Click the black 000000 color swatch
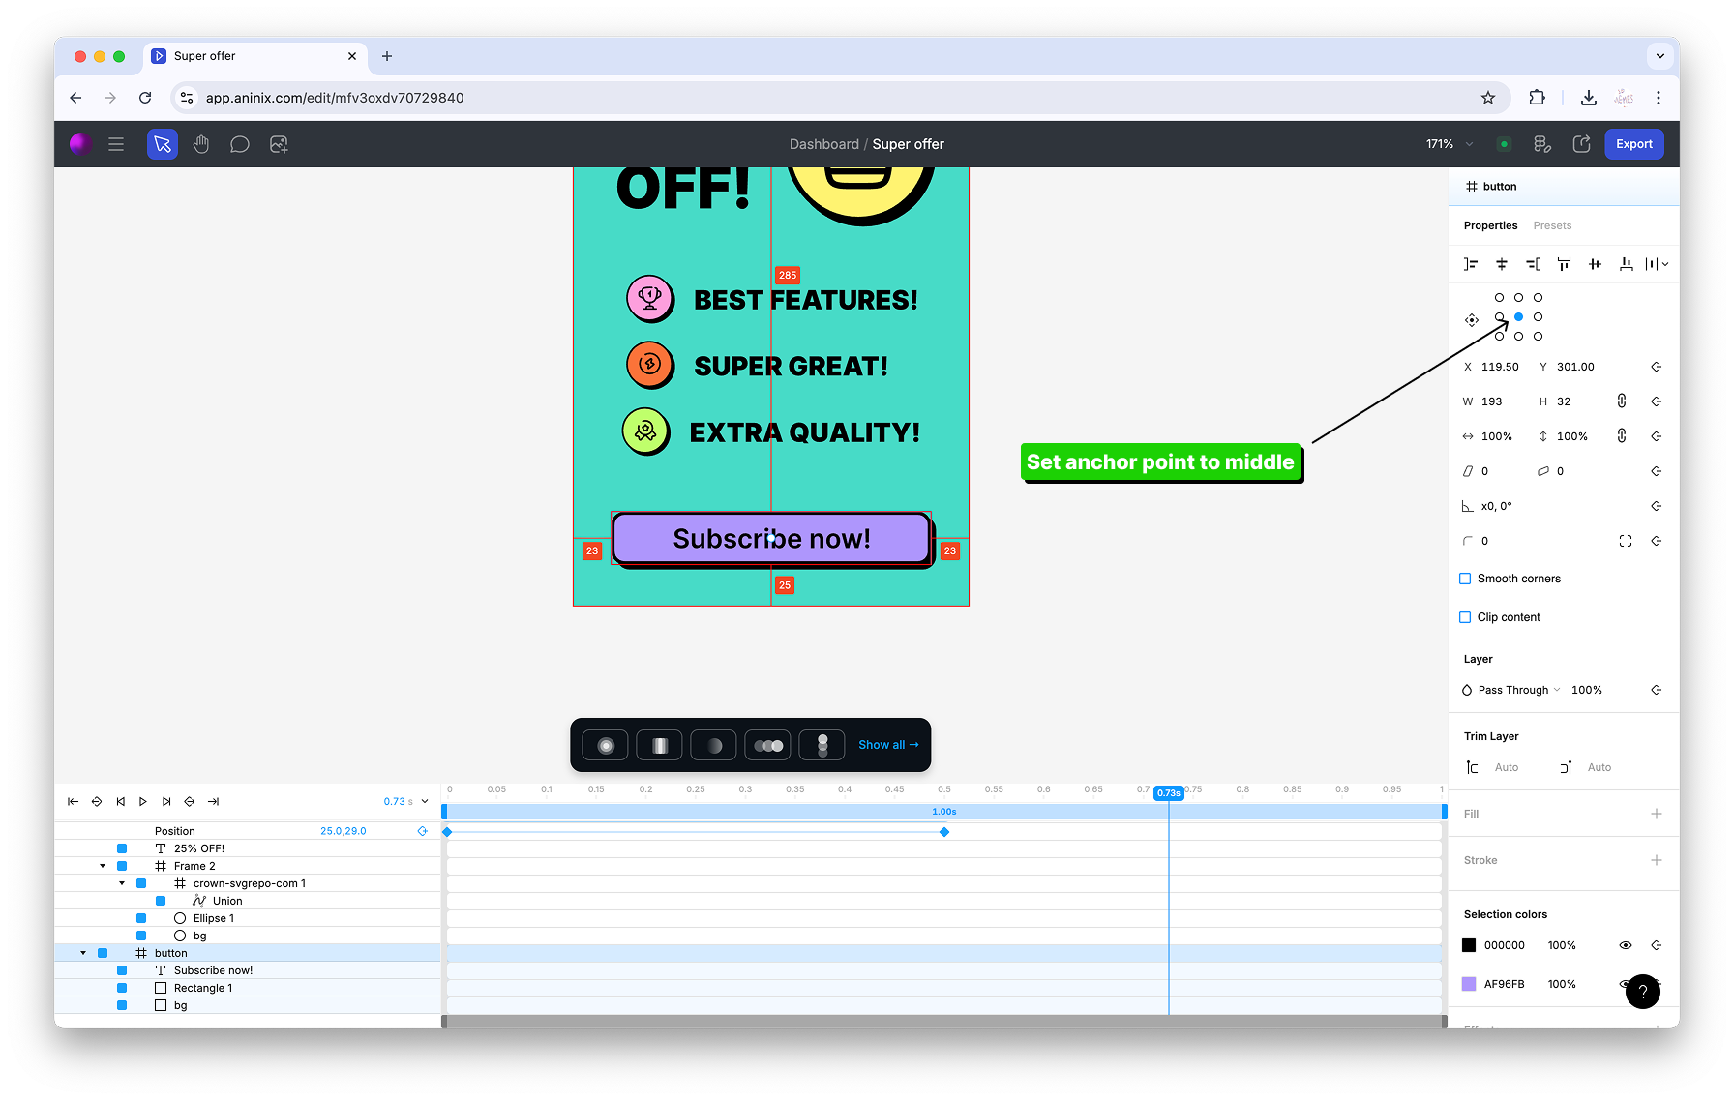The height and width of the screenshot is (1100, 1734). (1469, 945)
